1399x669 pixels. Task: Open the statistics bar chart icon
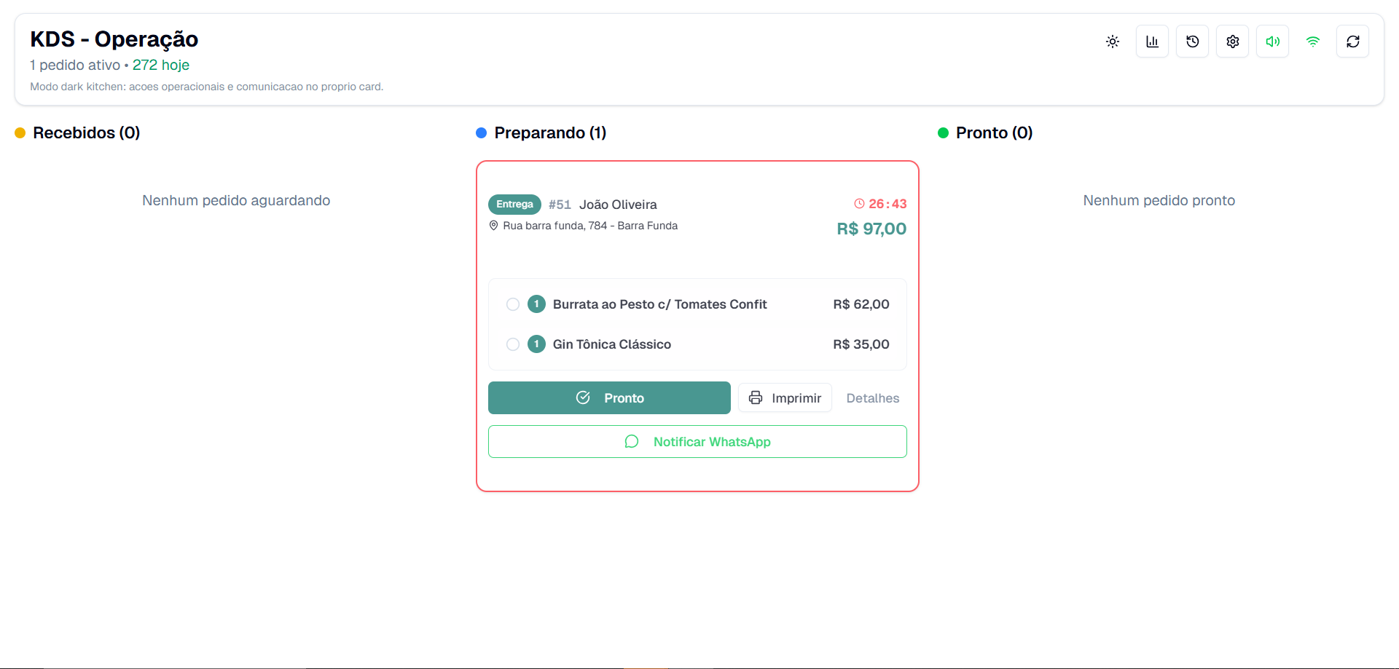click(1152, 41)
